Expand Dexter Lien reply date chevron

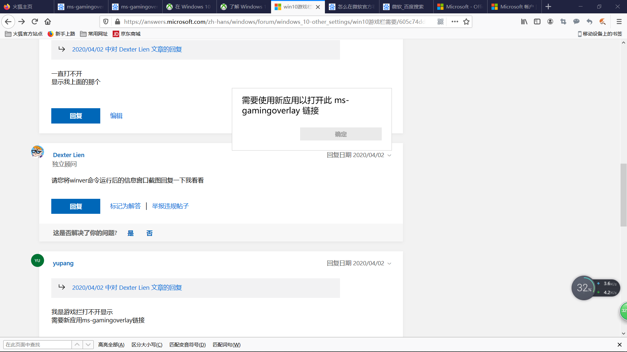(389, 155)
